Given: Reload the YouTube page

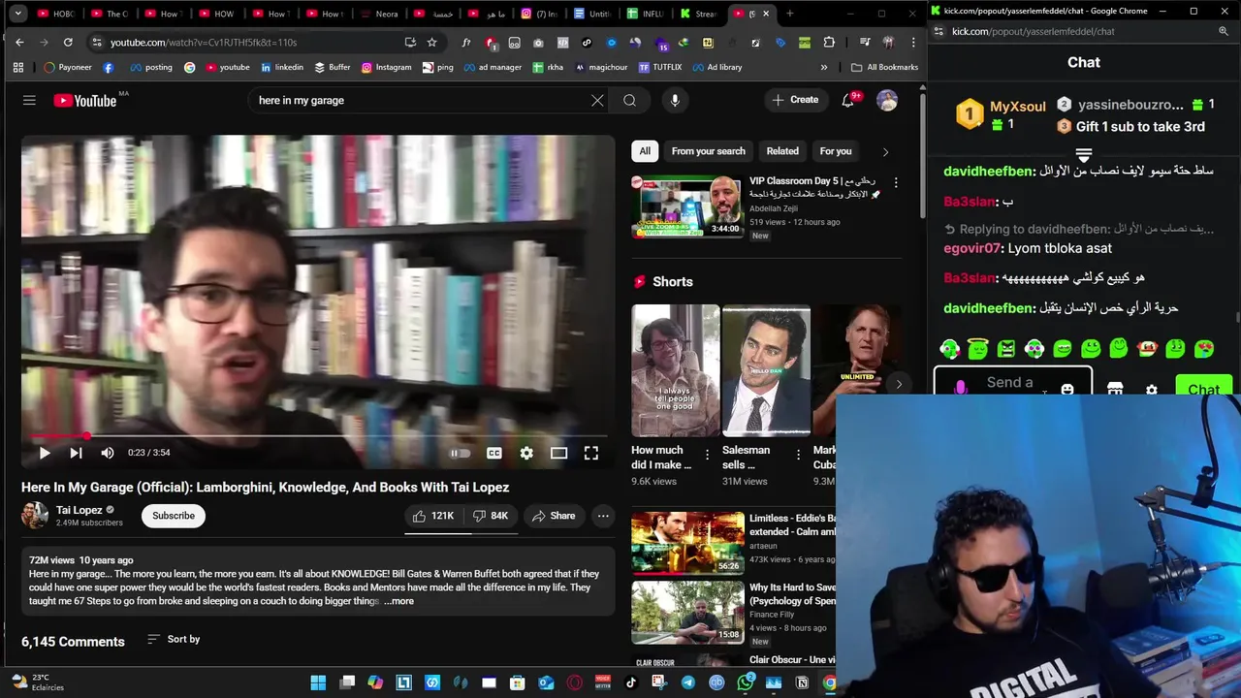Looking at the screenshot, I should point(68,43).
